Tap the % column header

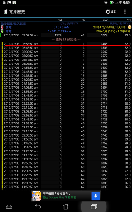pyautogui.click(x=84, y=20)
